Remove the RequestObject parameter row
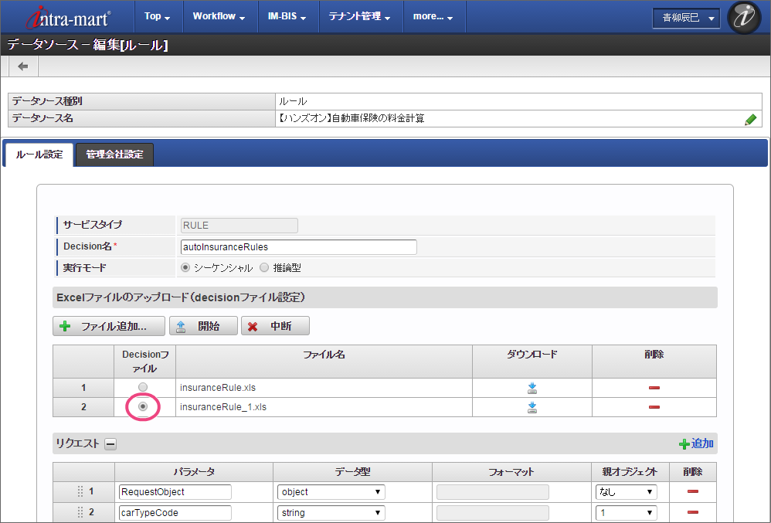771x523 pixels. (x=692, y=492)
